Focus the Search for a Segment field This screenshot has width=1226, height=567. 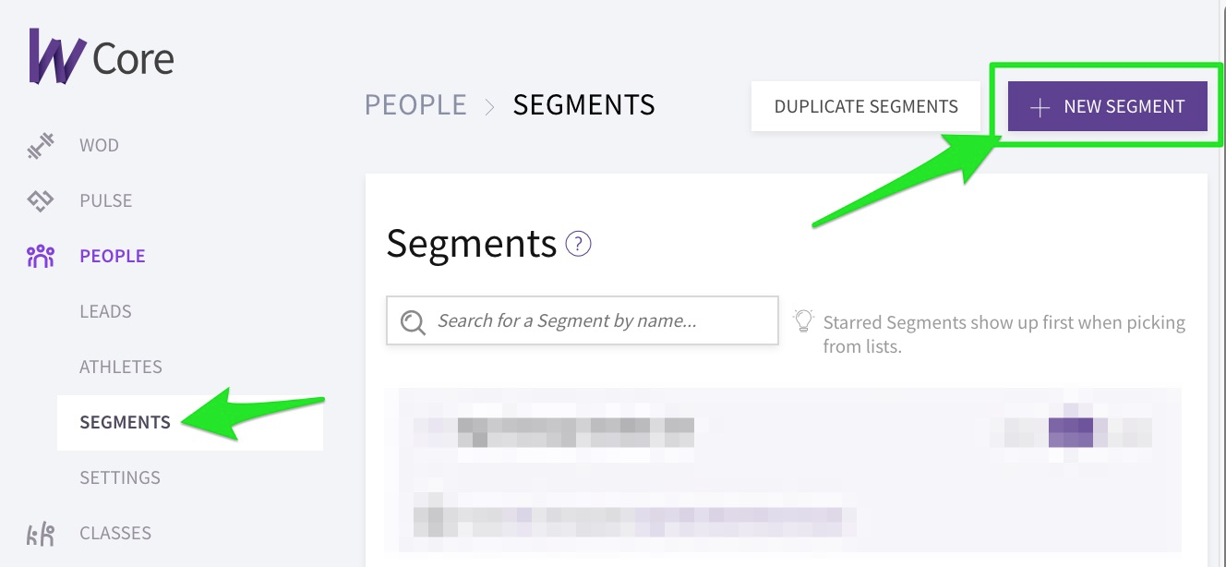pos(583,320)
